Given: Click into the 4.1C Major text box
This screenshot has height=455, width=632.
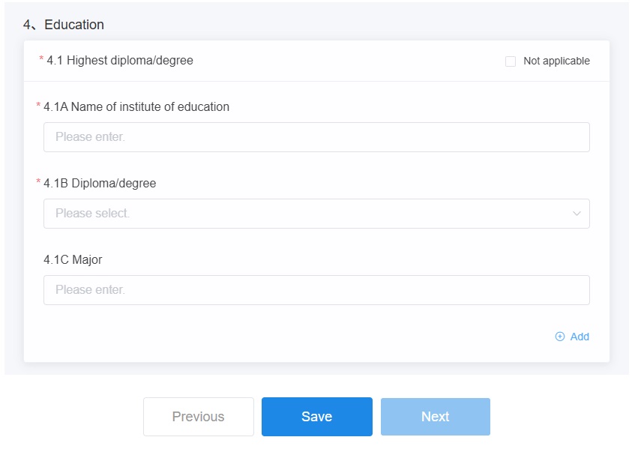Looking at the screenshot, I should [316, 290].
